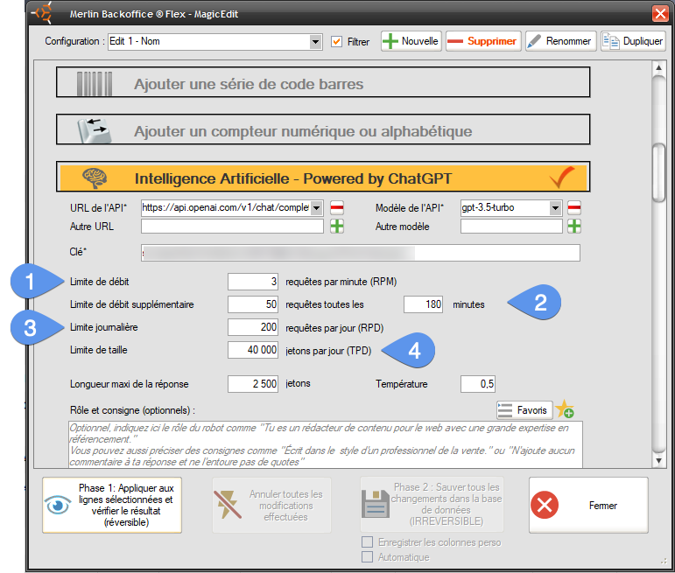The width and height of the screenshot is (675, 573).
Task: Click the scrollbar down arrow
Action: 658,461
